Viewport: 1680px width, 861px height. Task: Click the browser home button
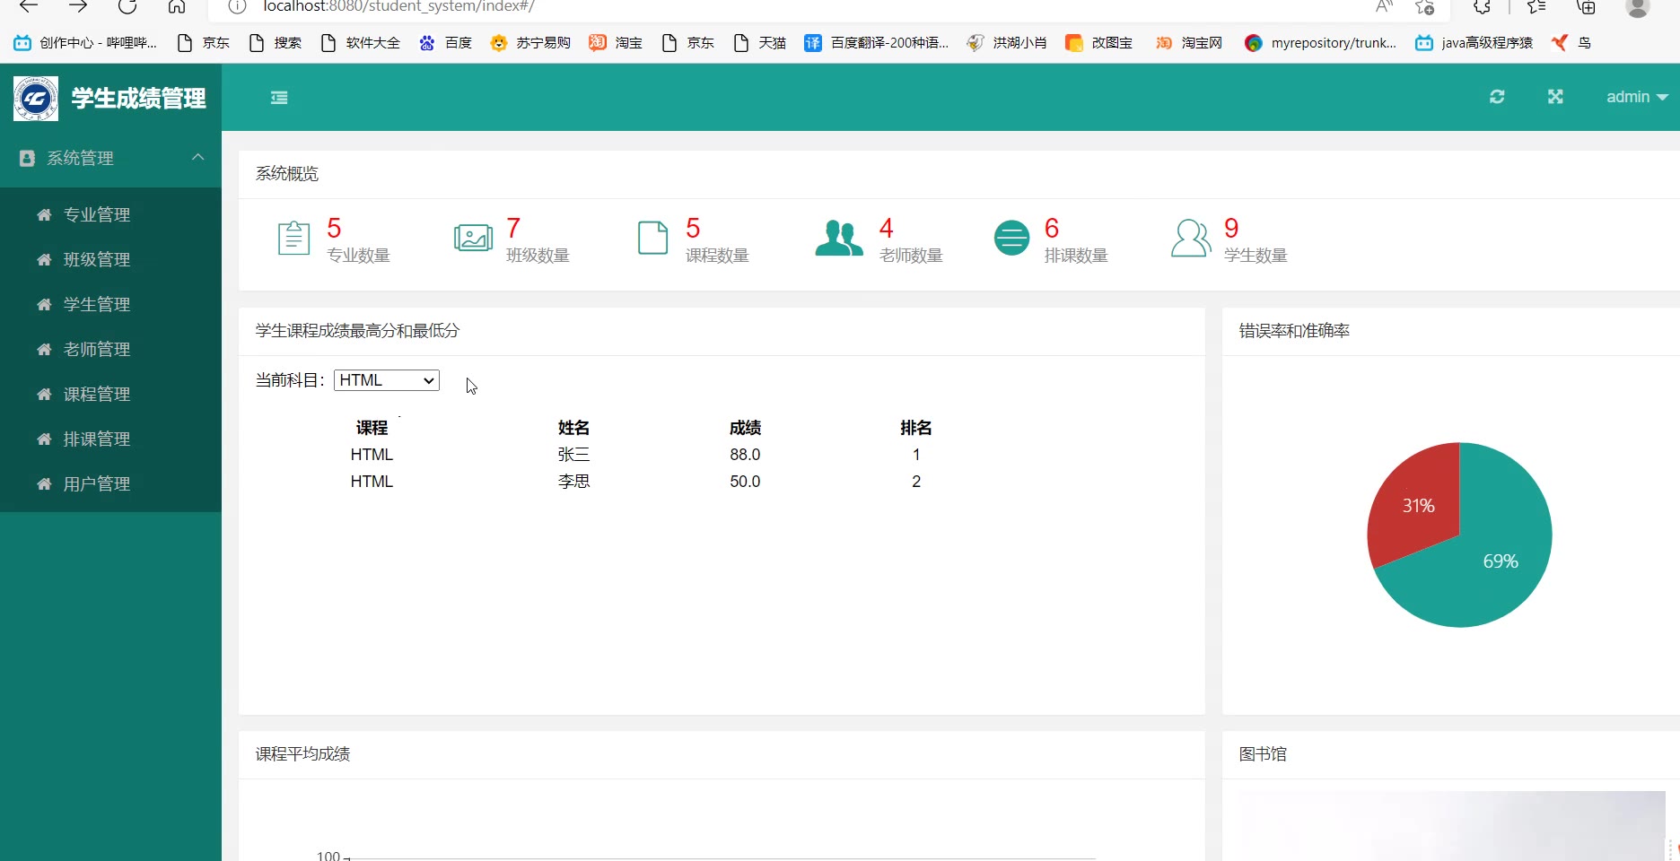[x=177, y=6]
